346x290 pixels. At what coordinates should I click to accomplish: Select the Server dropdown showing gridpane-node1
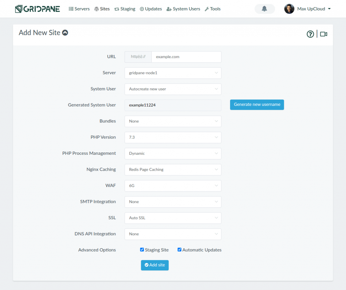point(173,73)
